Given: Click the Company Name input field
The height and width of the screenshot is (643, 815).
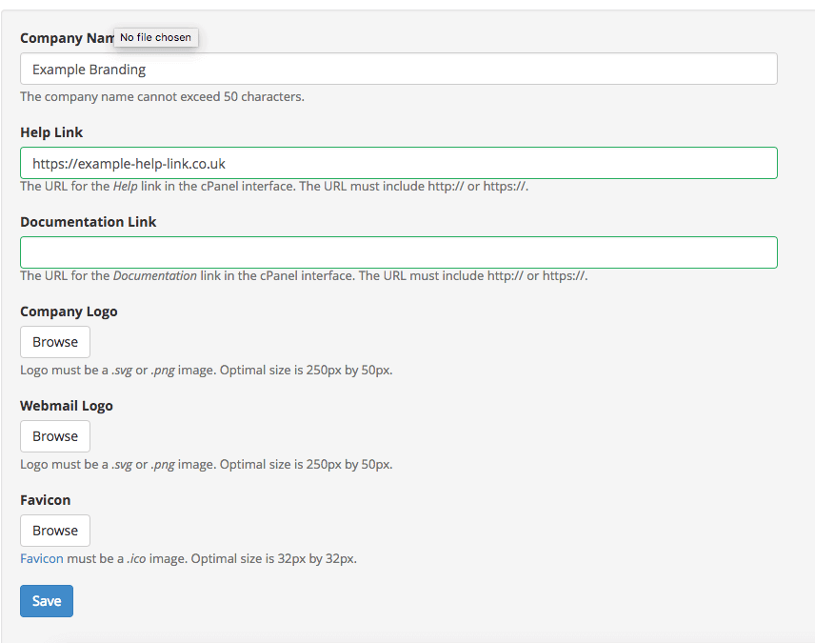Looking at the screenshot, I should (x=399, y=69).
